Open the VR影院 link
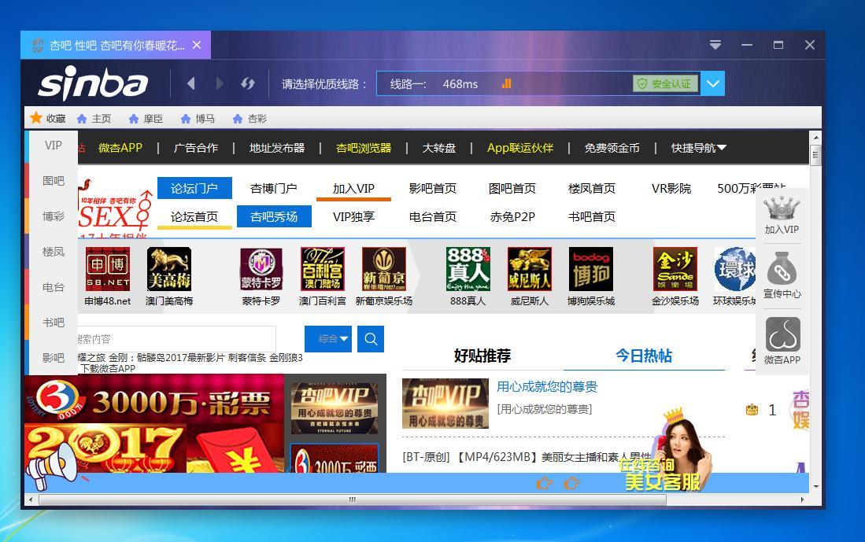The width and height of the screenshot is (865, 542). [x=671, y=188]
